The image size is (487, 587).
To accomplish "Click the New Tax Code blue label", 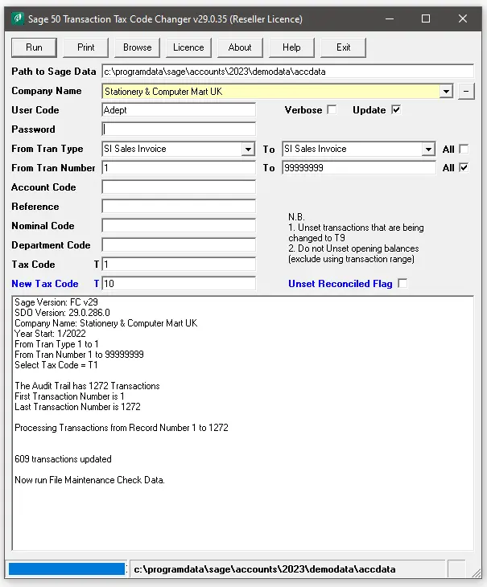I will click(45, 284).
